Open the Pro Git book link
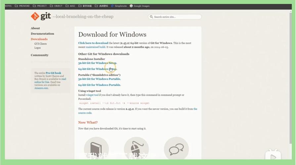The image size is (296, 165). tap(54, 73)
